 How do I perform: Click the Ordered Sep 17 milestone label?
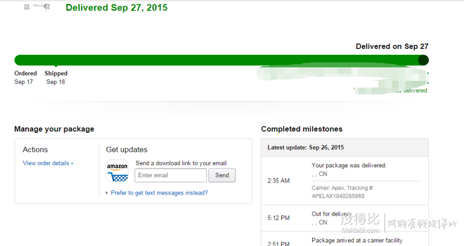[x=25, y=77]
